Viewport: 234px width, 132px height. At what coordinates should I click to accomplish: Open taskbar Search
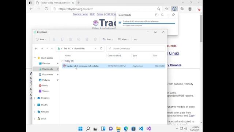pyautogui.click(x=88, y=129)
